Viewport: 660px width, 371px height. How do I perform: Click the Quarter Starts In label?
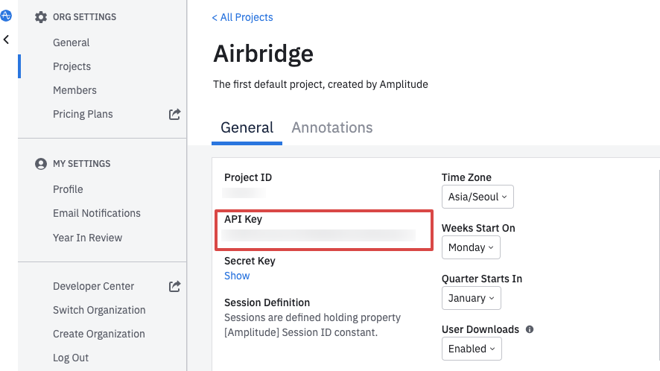pos(482,279)
